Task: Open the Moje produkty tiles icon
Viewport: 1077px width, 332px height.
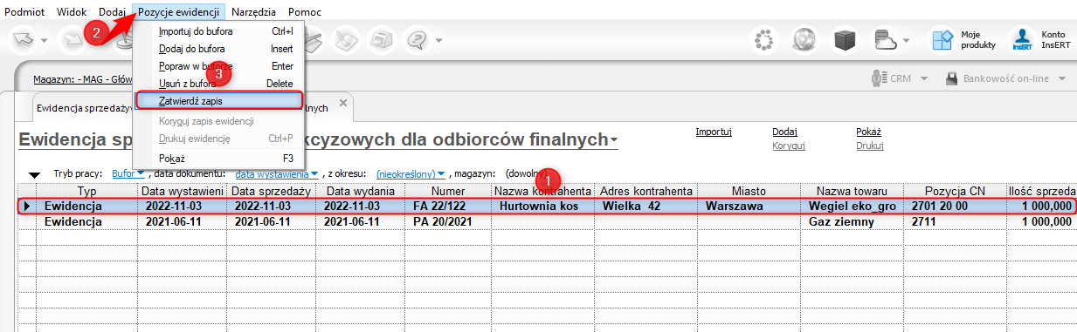Action: (x=942, y=40)
